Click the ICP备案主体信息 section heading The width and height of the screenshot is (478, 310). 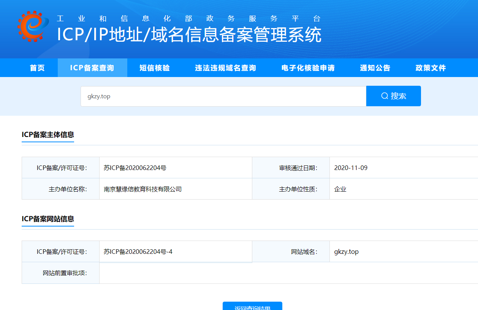pos(48,135)
